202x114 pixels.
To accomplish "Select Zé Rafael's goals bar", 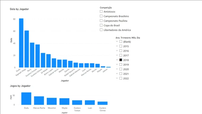I will click(x=48, y=61).
